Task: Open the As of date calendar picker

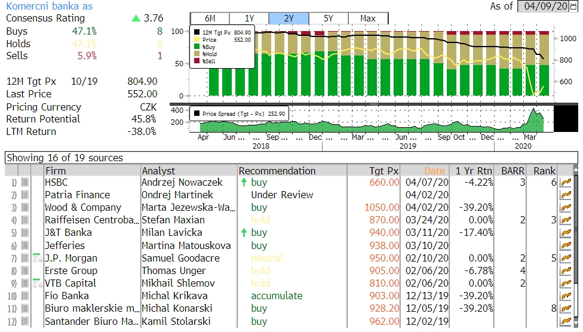Action: click(573, 7)
